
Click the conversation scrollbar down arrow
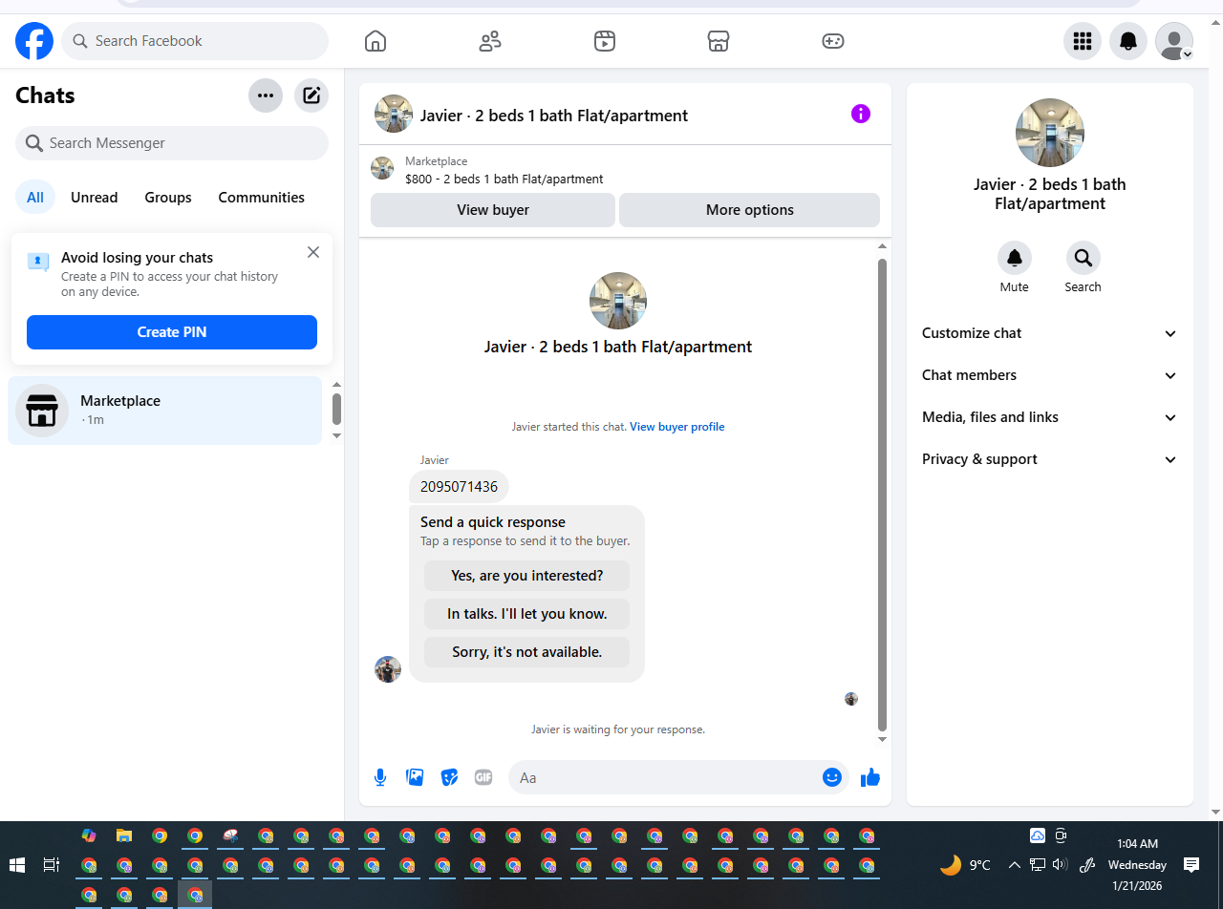point(882,740)
